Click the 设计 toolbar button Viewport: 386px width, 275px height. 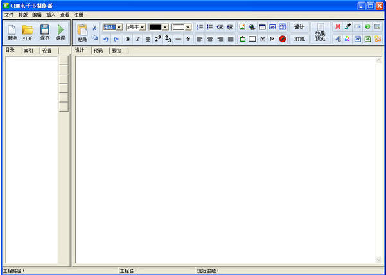299,27
